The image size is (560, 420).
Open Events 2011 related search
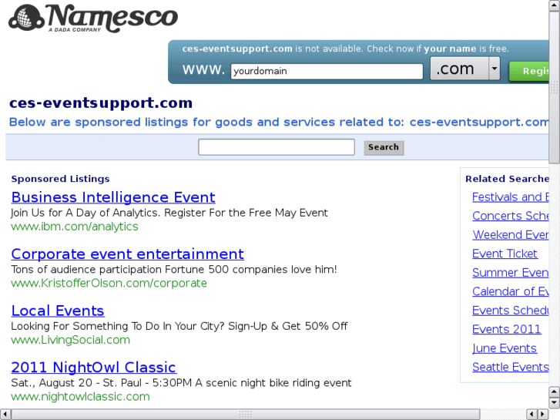506,329
